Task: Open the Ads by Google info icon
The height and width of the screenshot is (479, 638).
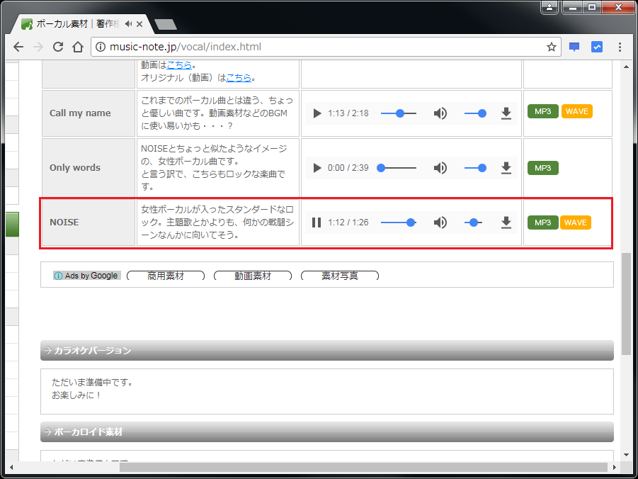Action: click(58, 276)
